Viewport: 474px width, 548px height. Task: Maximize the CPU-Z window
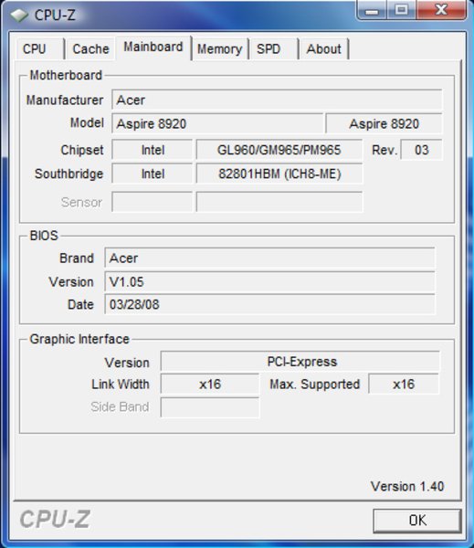coord(401,10)
